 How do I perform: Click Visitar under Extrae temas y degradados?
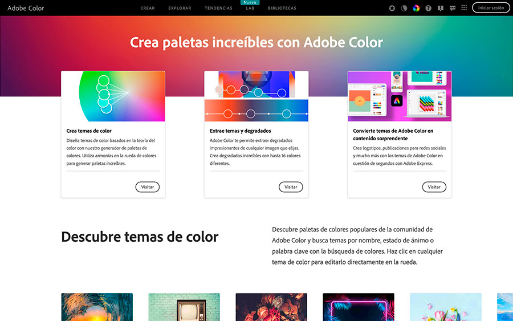291,187
